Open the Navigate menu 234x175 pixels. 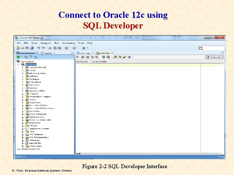(46, 43)
